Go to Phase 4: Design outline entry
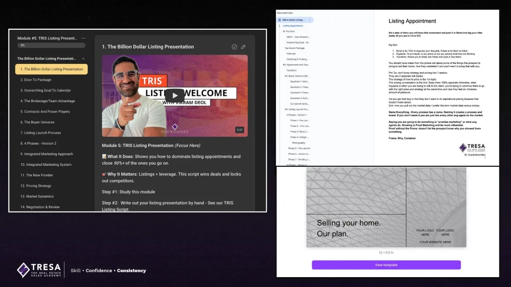This screenshot has width=511, height=287. [x=300, y=137]
